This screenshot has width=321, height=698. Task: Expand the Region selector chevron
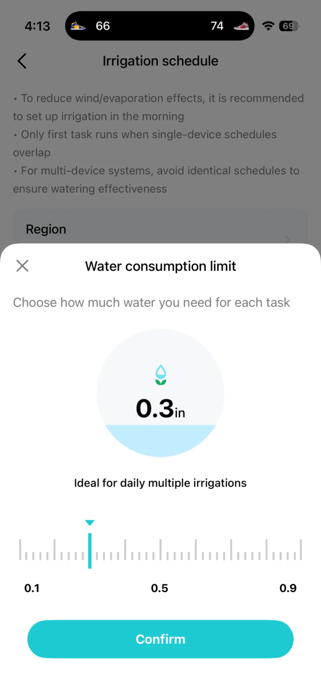pos(287,240)
